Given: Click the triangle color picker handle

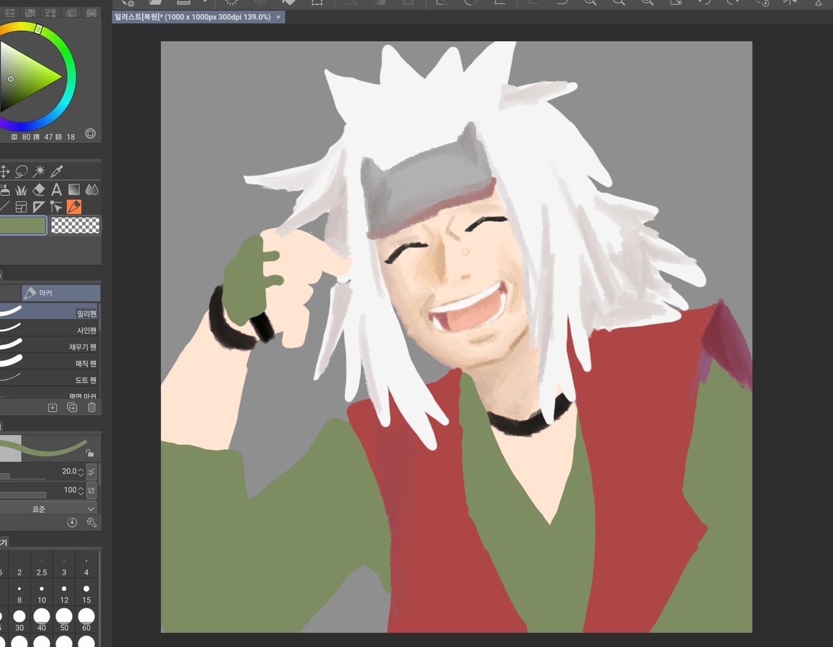Looking at the screenshot, I should [10, 79].
